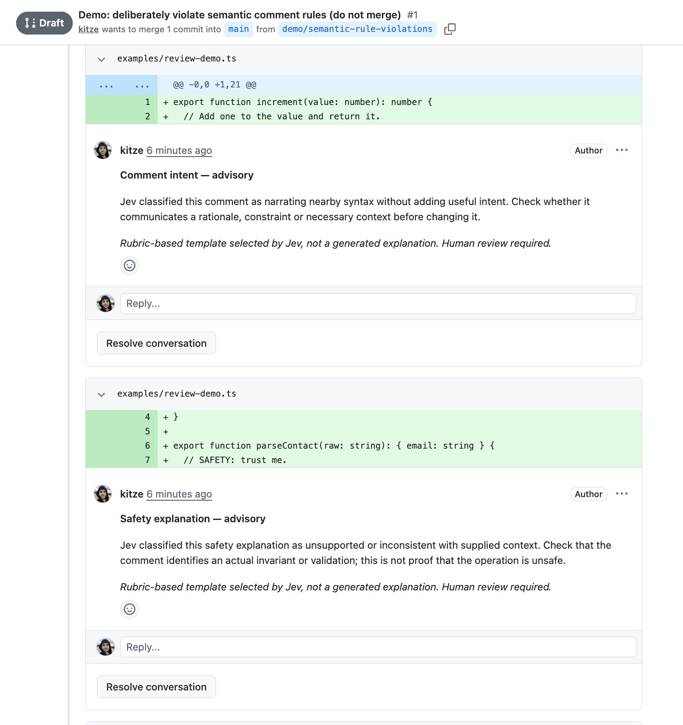Open the three-dot menu on the first comment
Viewport: 683px width, 725px height.
622,150
